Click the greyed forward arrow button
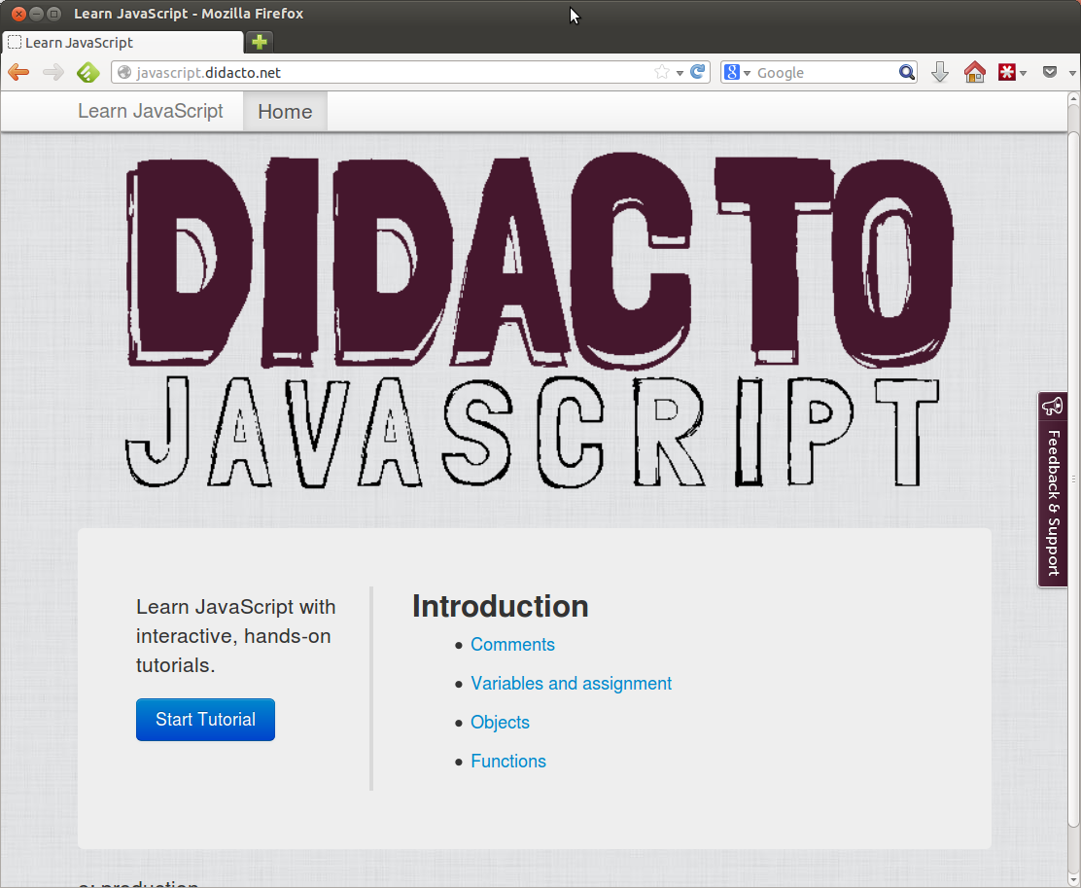1081x888 pixels. coord(53,72)
